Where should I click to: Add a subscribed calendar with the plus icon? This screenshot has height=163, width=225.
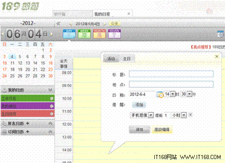tap(27, 132)
